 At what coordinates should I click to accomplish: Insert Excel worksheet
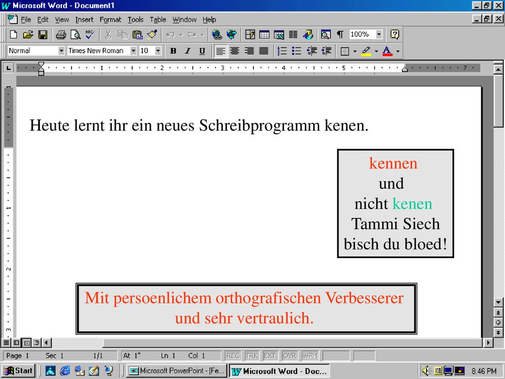[279, 34]
